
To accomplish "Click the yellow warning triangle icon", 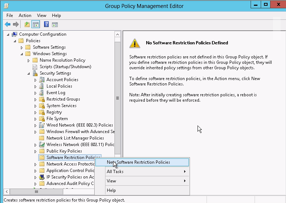I will point(135,43).
